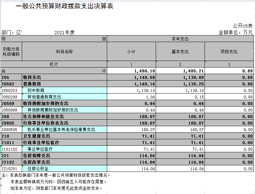The width and height of the screenshot is (255, 194).
Task: Click code cell 21011
Action: tap(11, 142)
